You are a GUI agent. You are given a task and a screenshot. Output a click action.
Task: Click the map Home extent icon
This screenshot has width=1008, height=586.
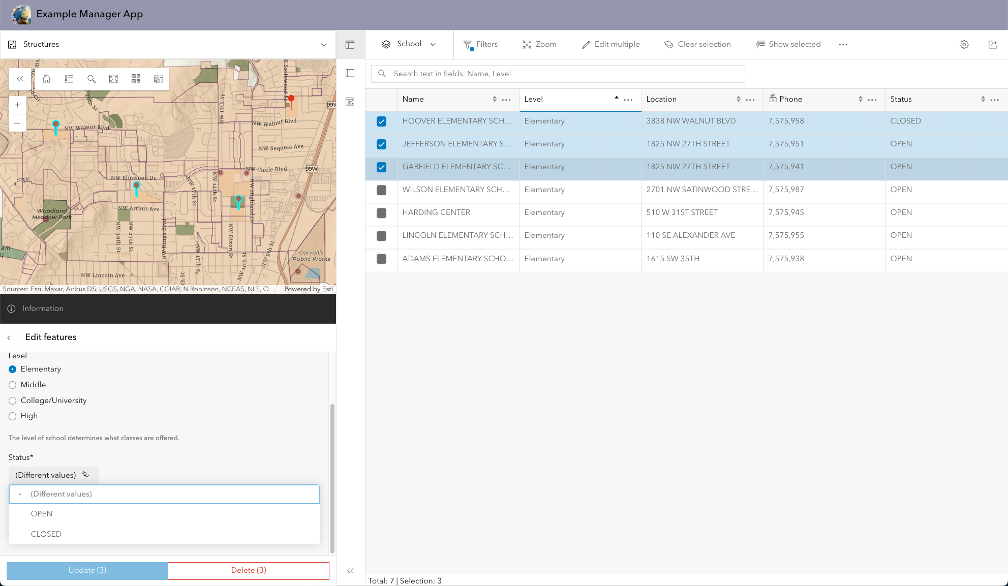pos(47,79)
